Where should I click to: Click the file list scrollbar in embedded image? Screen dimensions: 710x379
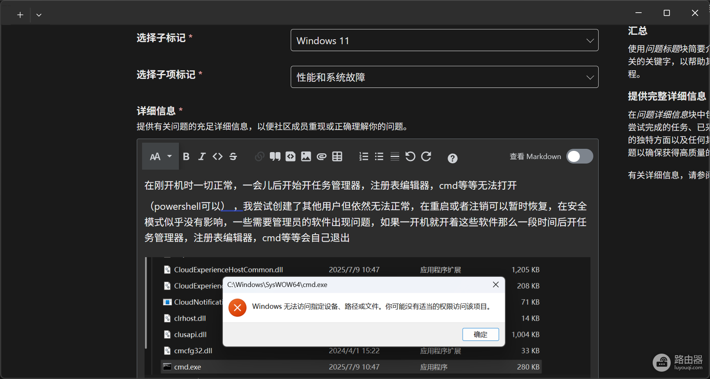click(146, 303)
